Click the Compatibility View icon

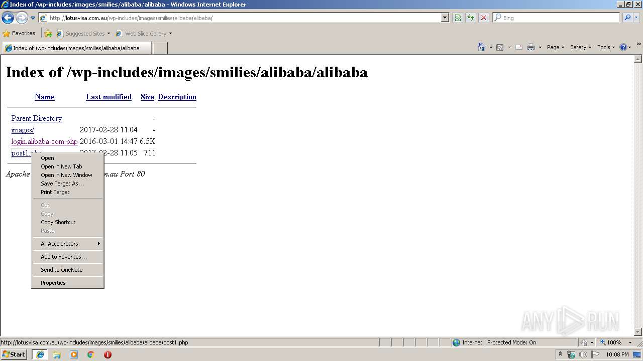[458, 18]
